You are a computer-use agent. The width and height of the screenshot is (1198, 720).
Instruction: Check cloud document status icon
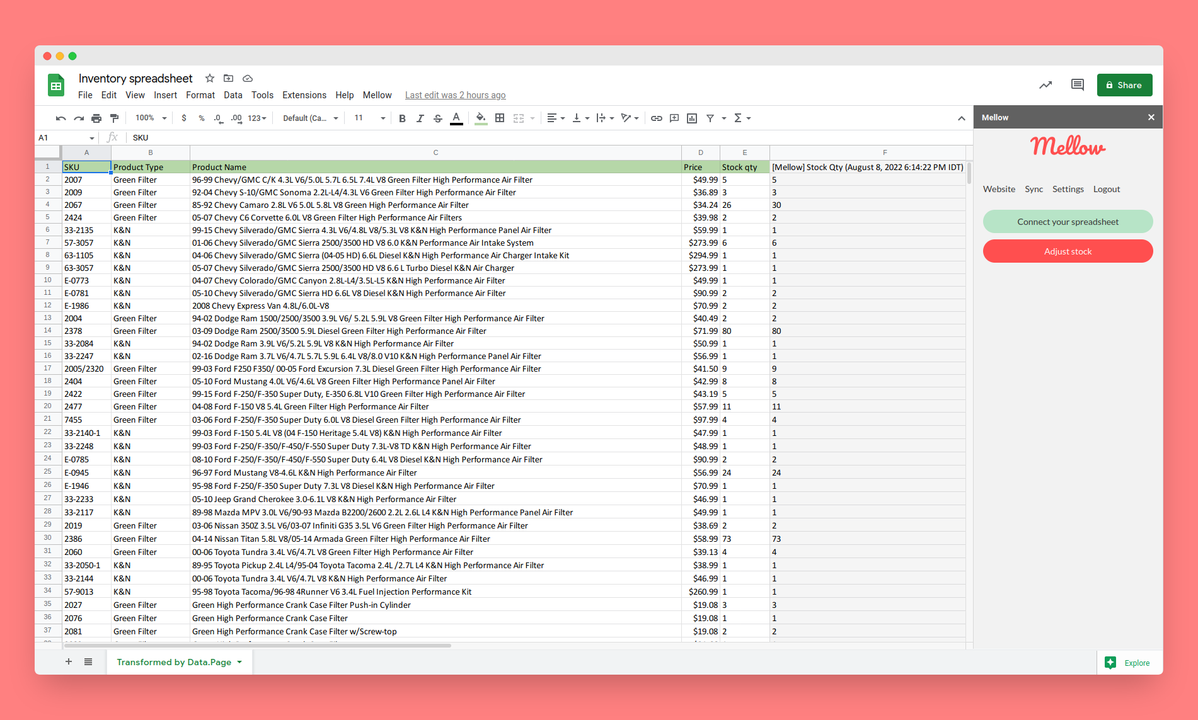(x=248, y=78)
